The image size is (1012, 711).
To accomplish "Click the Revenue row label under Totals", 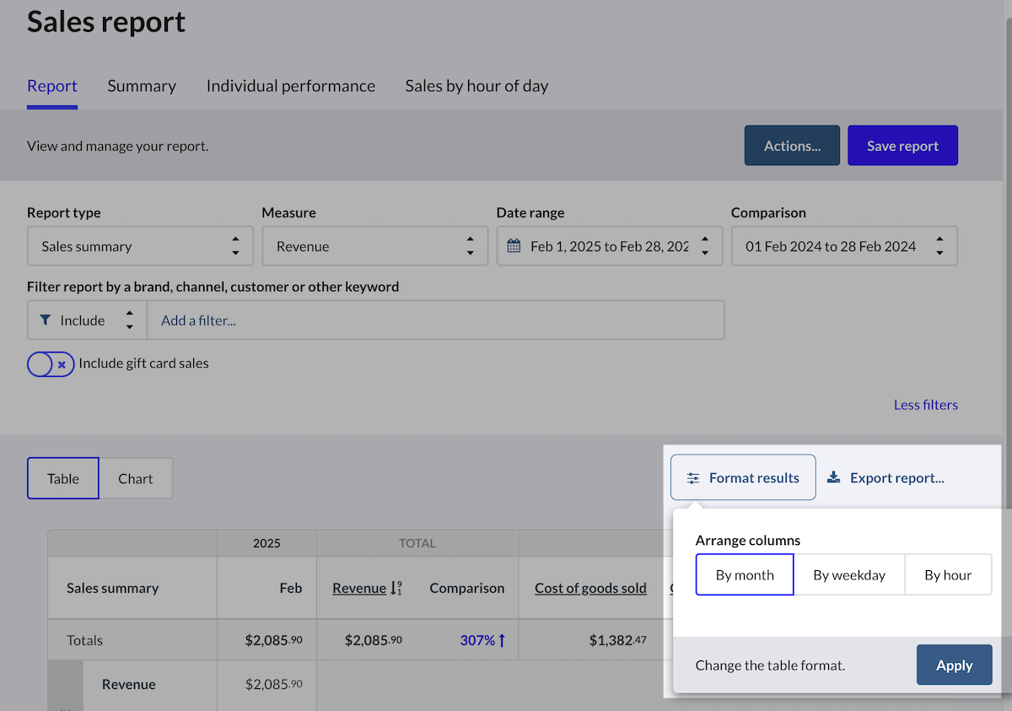I will tap(129, 685).
